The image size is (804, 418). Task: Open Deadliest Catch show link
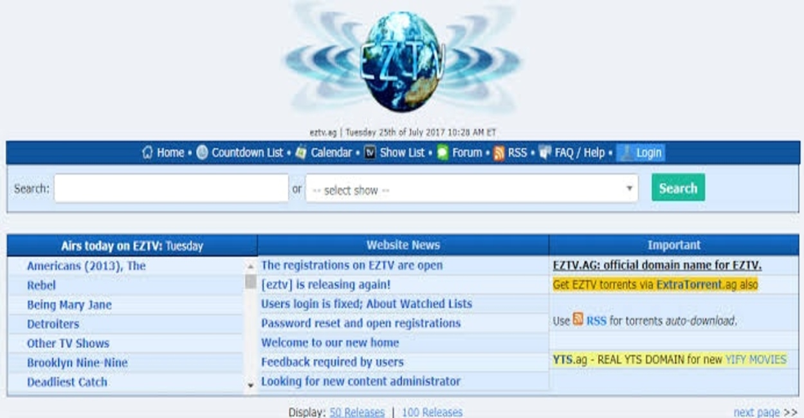67,381
